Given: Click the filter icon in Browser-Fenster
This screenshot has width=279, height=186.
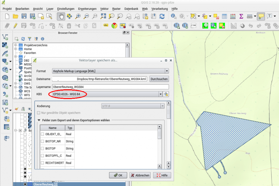Looking at the screenshot, I should [x=29, y=39].
